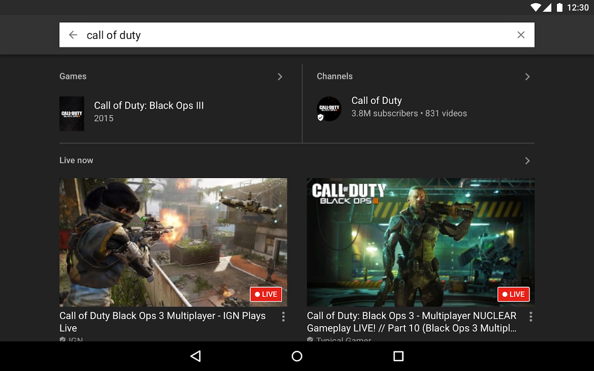The width and height of the screenshot is (594, 371).
Task: Select the 'Channels' section header
Action: pos(335,76)
